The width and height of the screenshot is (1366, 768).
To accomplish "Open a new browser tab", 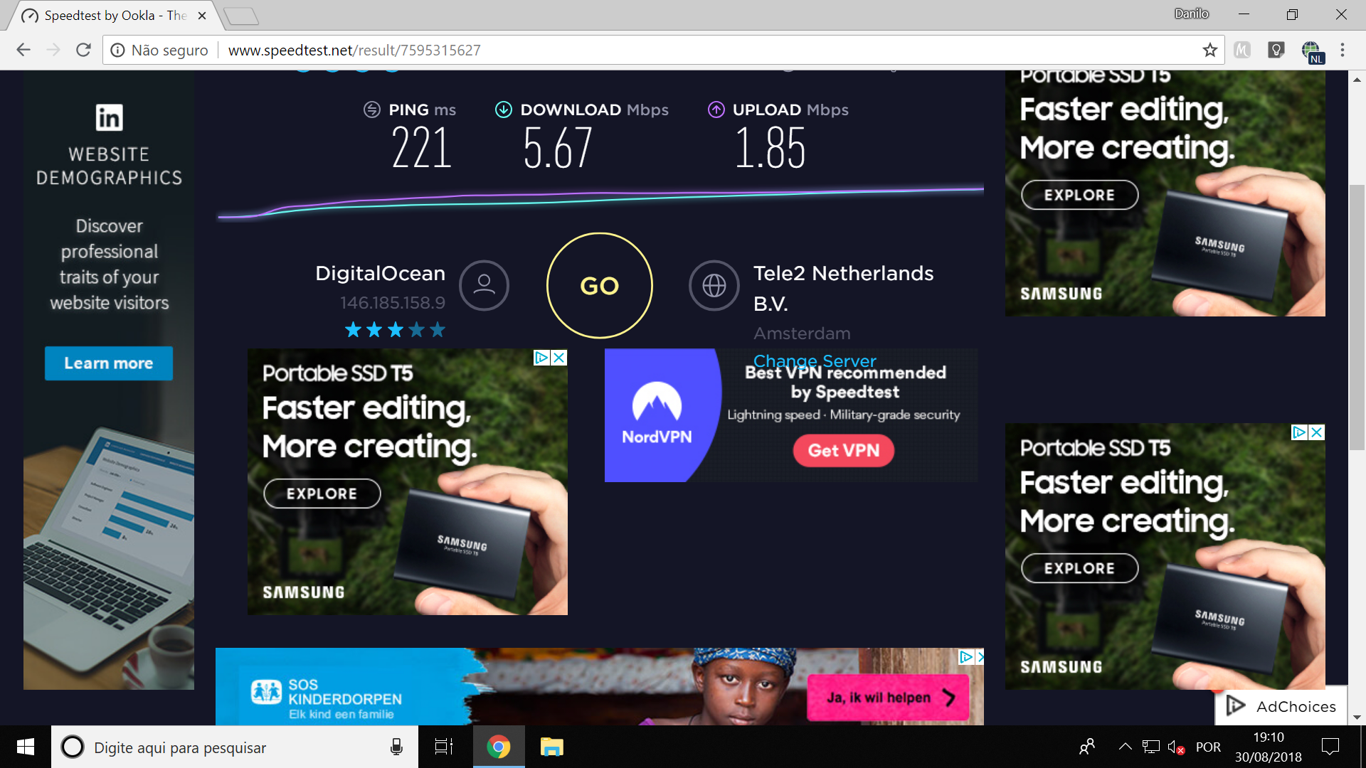I will tap(240, 16).
